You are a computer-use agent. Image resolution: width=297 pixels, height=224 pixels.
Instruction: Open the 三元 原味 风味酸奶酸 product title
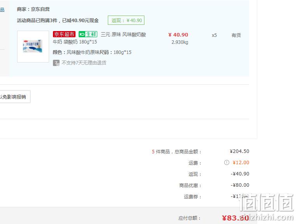99,38
